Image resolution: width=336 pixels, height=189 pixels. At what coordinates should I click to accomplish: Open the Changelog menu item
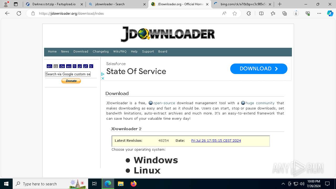[101, 51]
